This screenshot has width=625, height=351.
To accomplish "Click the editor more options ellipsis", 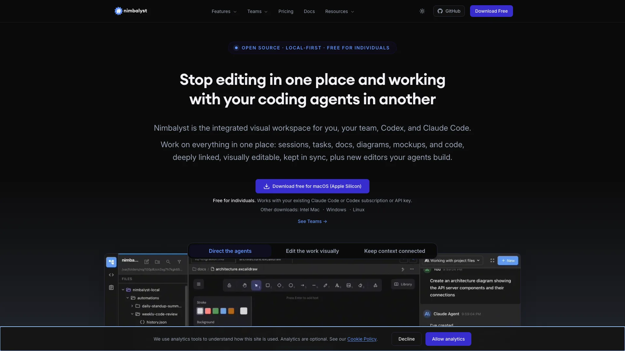I will click(412, 269).
